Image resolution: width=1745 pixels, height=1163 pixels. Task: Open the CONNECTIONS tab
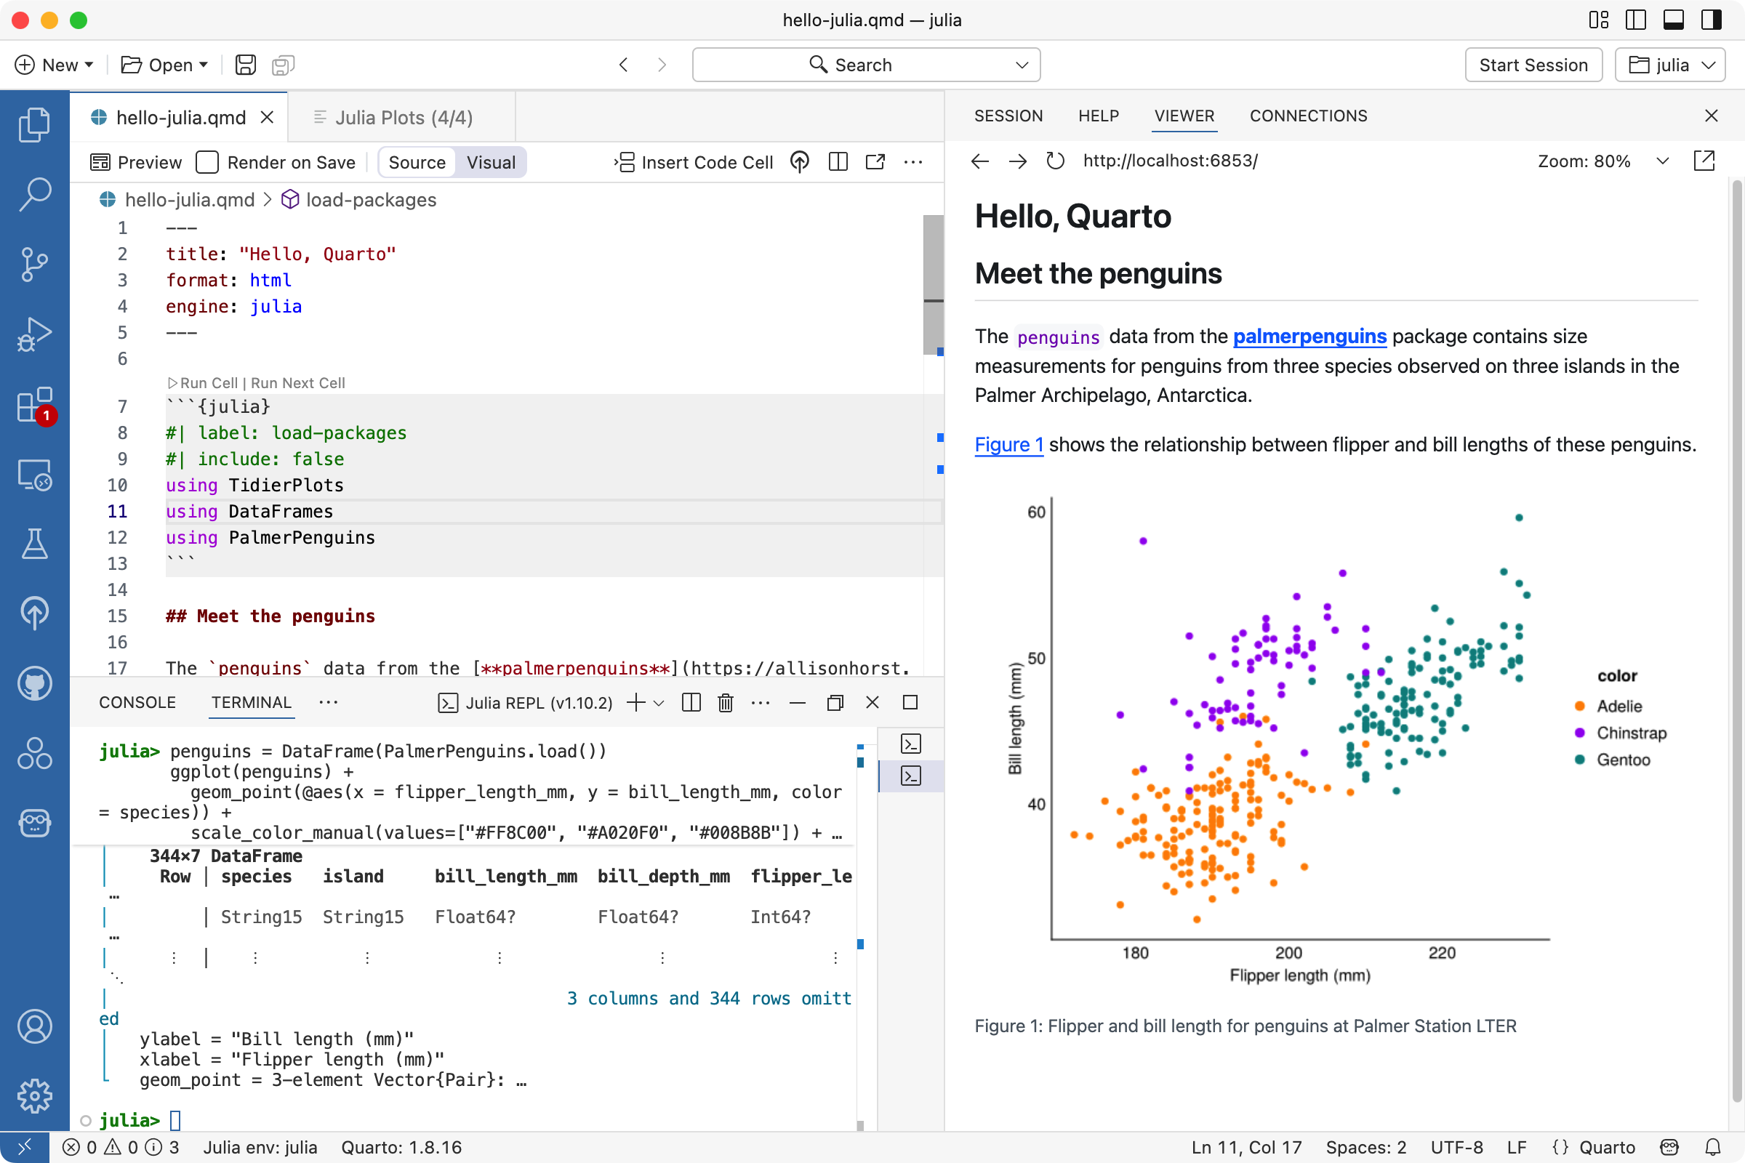pyautogui.click(x=1308, y=116)
